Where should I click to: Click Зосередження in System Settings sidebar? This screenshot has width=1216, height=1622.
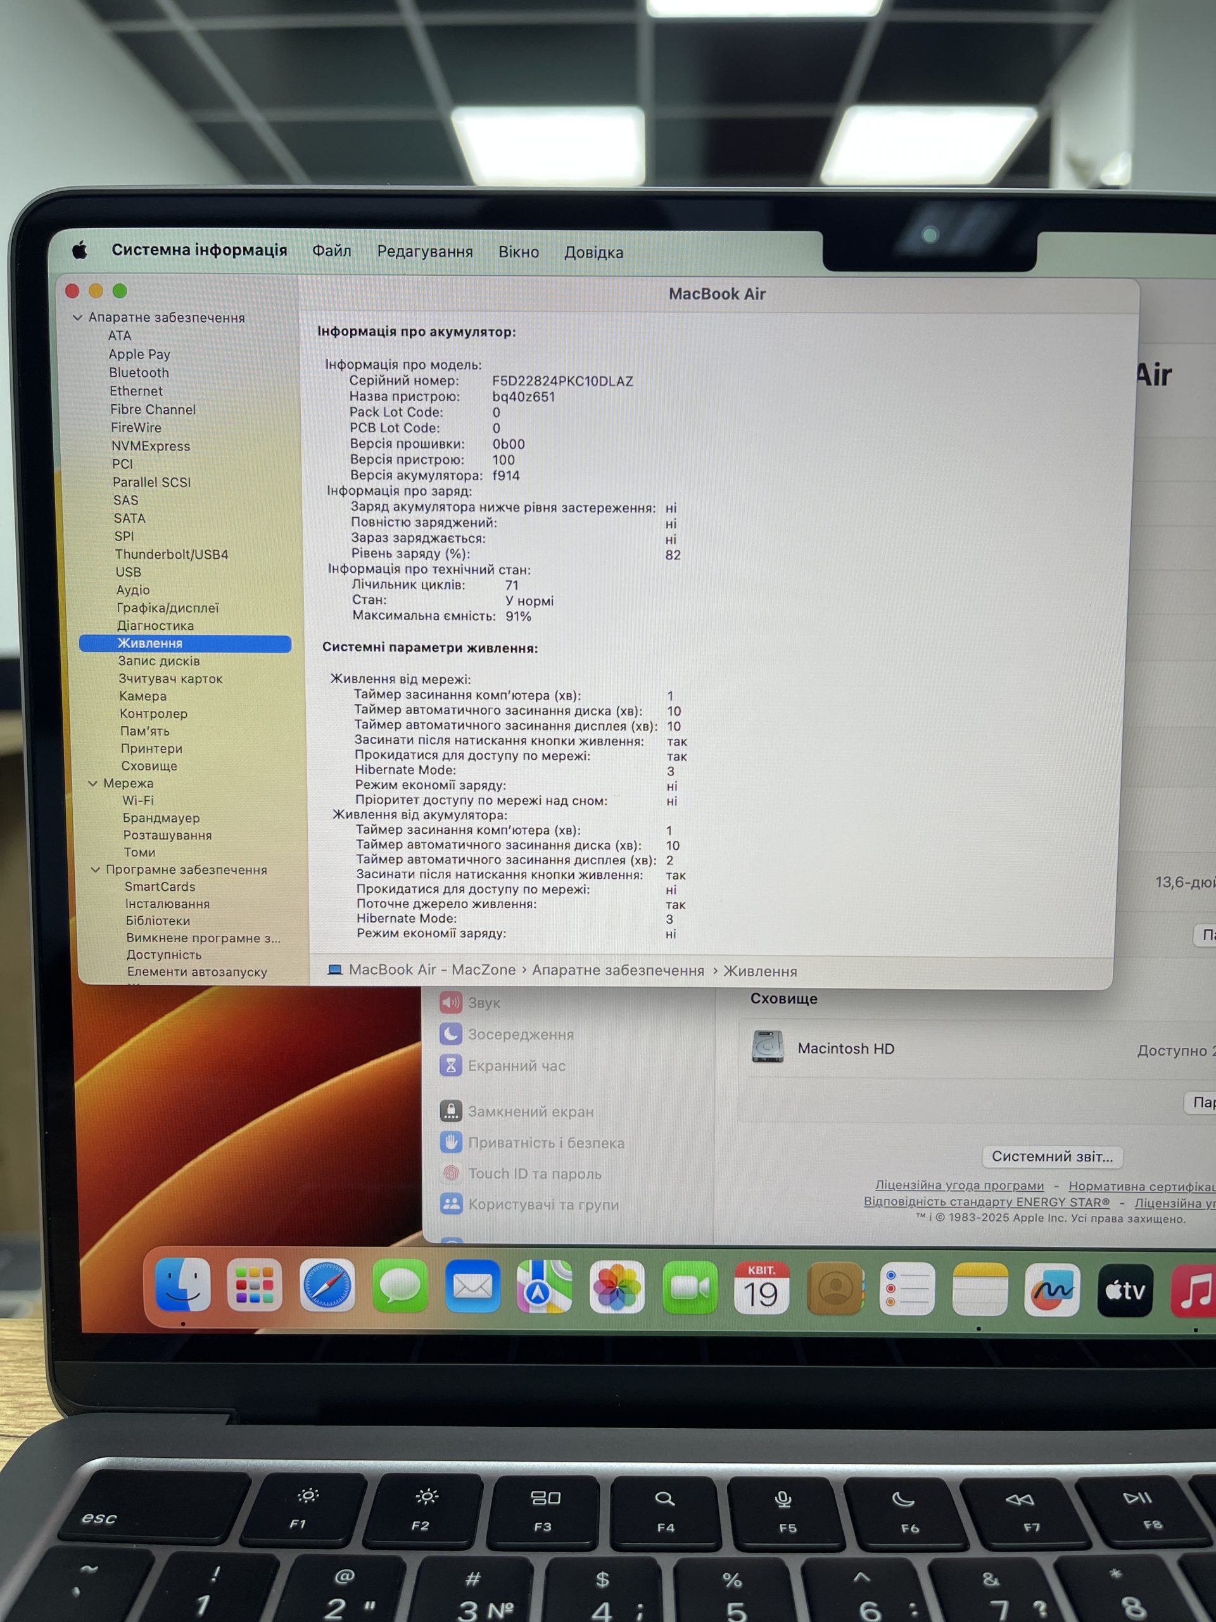click(521, 1034)
